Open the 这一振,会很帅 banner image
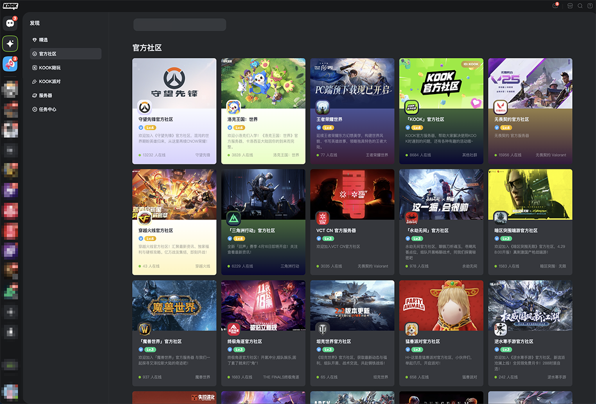Viewport: 596px width, 404px height. (441, 195)
